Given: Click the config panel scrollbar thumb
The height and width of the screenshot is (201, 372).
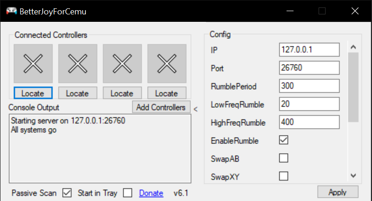Looking at the screenshot, I should [x=353, y=87].
